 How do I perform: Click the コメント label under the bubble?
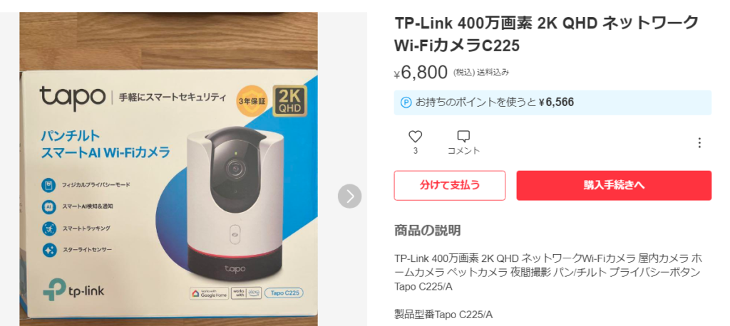[x=463, y=151]
